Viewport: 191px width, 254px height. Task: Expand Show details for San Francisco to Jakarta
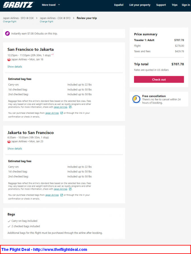[15, 67]
